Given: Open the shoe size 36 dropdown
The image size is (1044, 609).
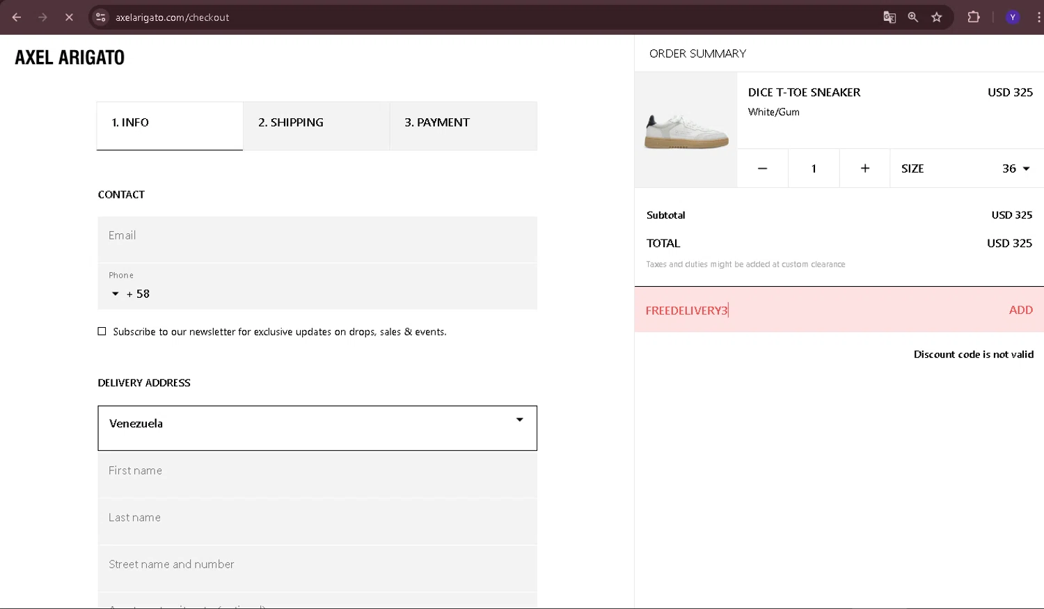Looking at the screenshot, I should (x=1015, y=168).
